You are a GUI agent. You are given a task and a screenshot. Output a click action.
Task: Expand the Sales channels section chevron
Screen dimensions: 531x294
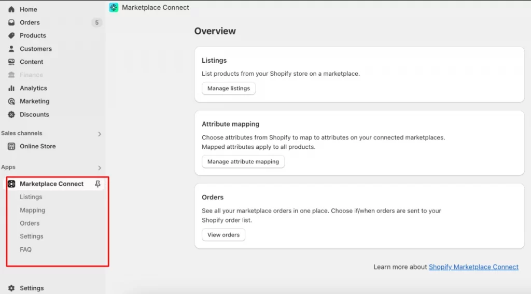[99, 134]
